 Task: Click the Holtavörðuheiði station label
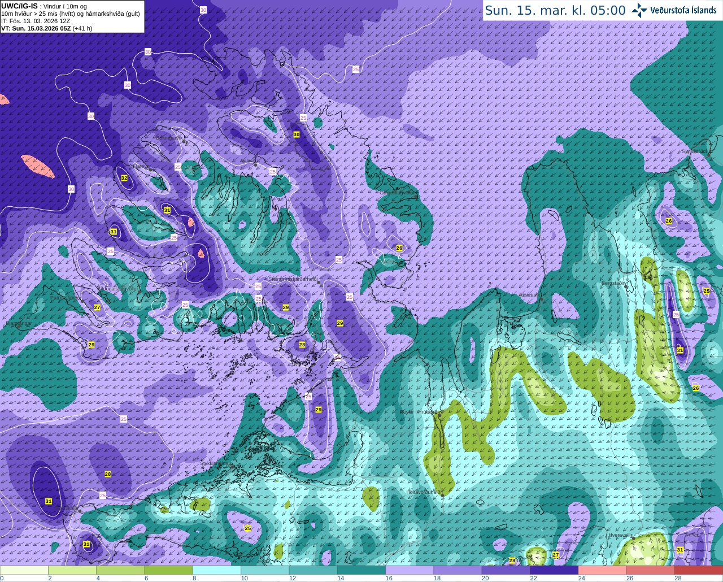coord(424,492)
